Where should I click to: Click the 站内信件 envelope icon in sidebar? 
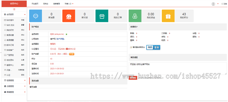[5, 20]
